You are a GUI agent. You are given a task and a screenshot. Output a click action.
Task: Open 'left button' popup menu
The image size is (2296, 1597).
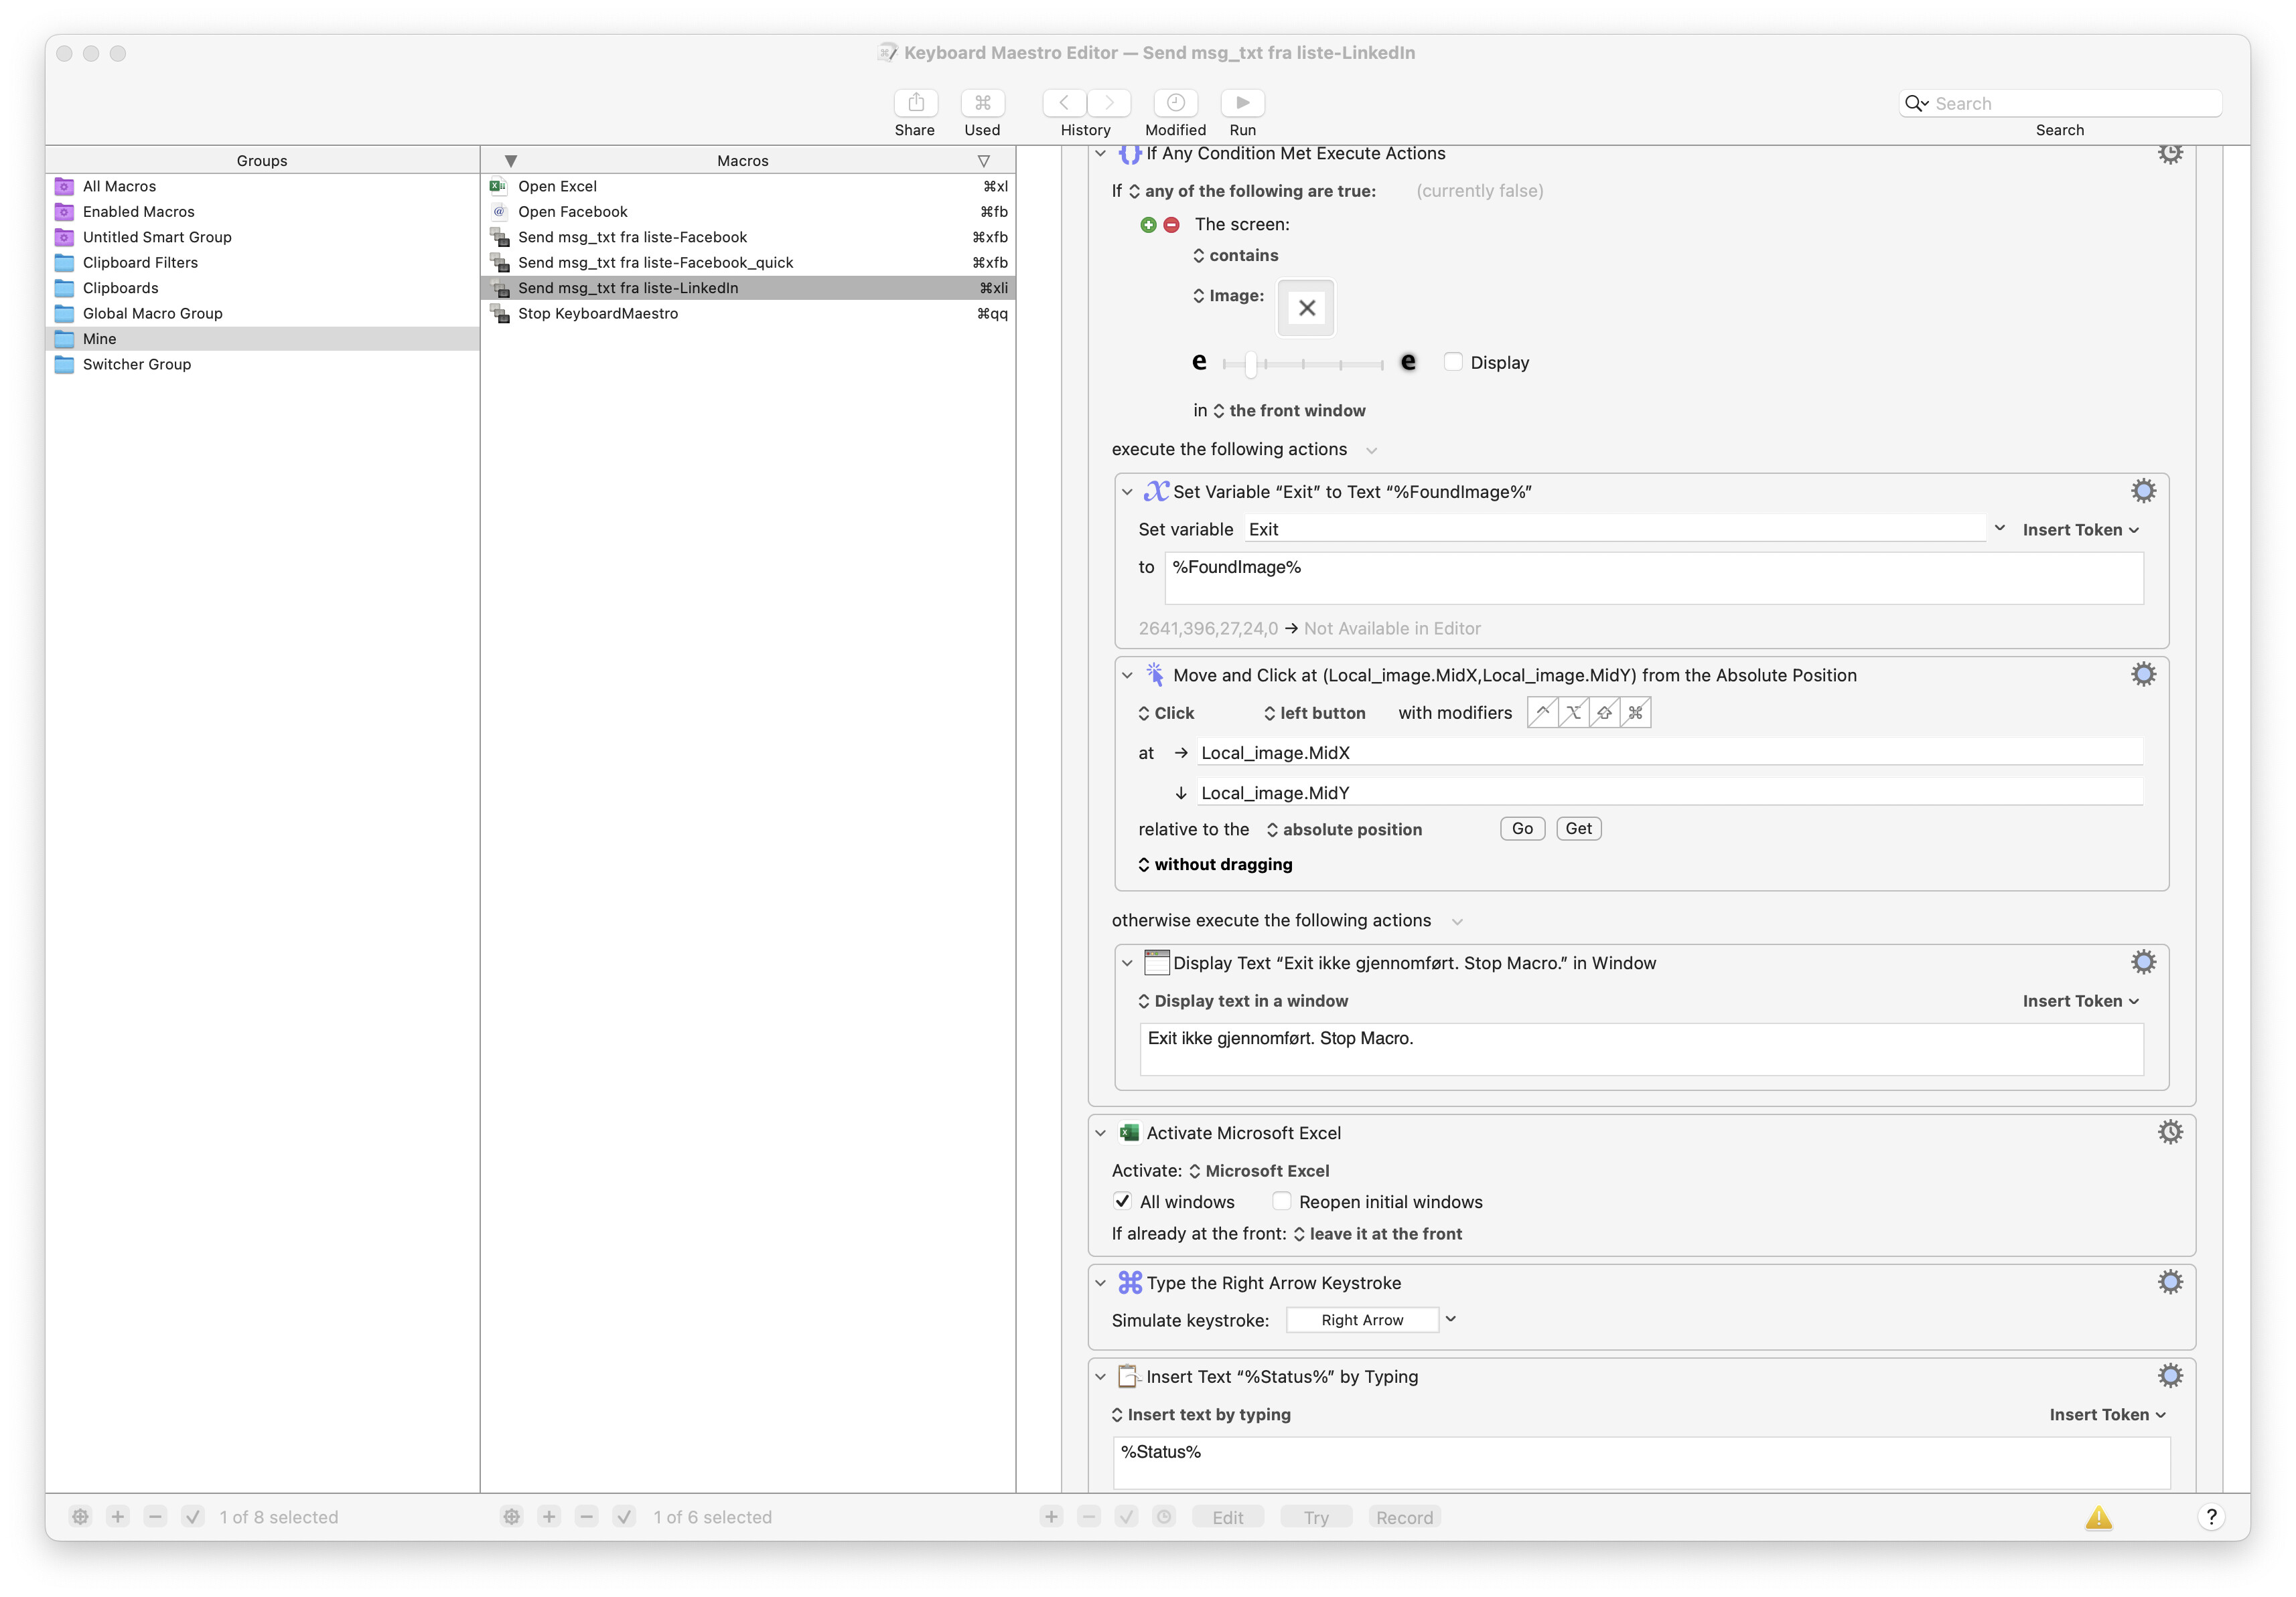pyautogui.click(x=1314, y=713)
